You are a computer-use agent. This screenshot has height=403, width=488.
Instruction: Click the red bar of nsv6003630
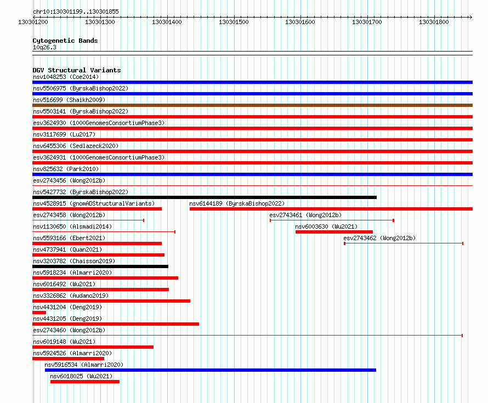pos(334,232)
